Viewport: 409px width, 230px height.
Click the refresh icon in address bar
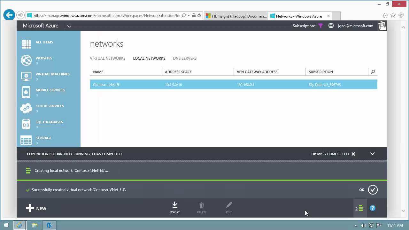[199, 15]
